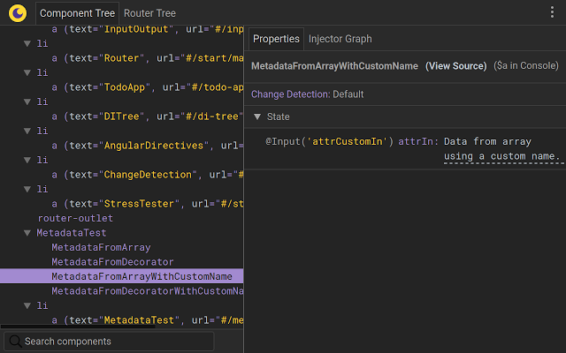This screenshot has width=566, height=353.
Task: Collapse the MetadataTest tree node
Action: 27,233
